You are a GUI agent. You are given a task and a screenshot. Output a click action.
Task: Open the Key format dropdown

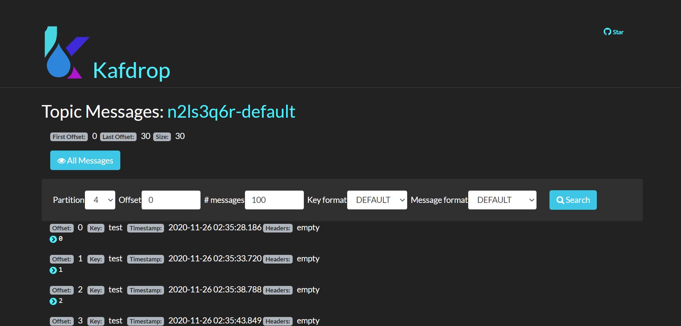point(377,200)
